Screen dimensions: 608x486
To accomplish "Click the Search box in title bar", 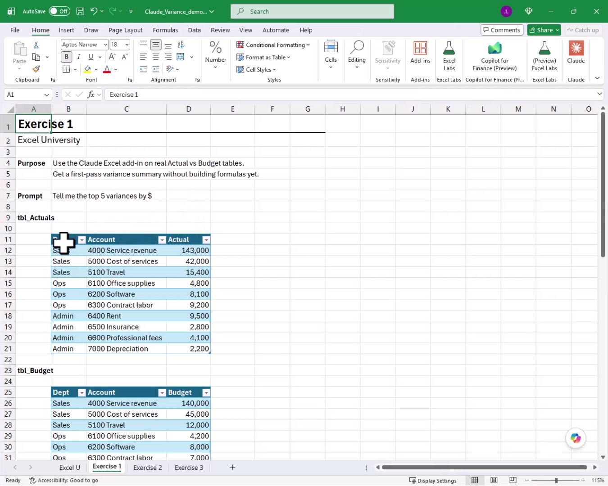I will coord(312,11).
